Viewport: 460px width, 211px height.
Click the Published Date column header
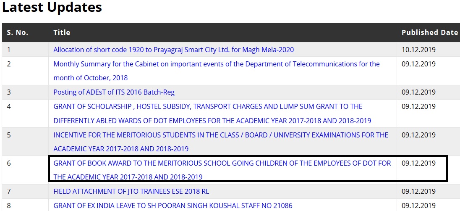[x=429, y=32]
